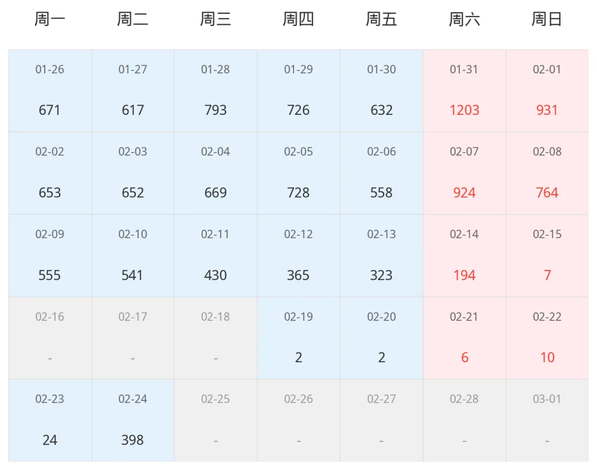This screenshot has height=470, width=597.
Task: Select the 周六 column header
Action: [x=464, y=19]
